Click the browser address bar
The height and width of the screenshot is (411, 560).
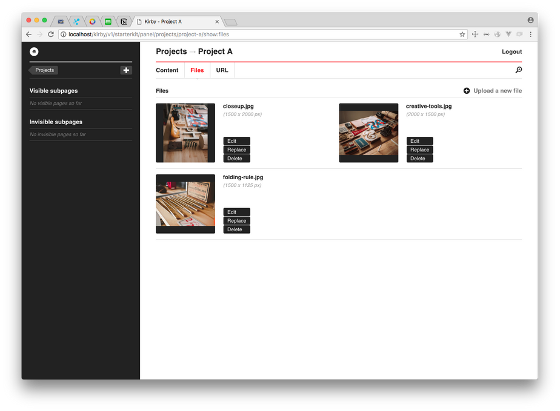pos(261,35)
